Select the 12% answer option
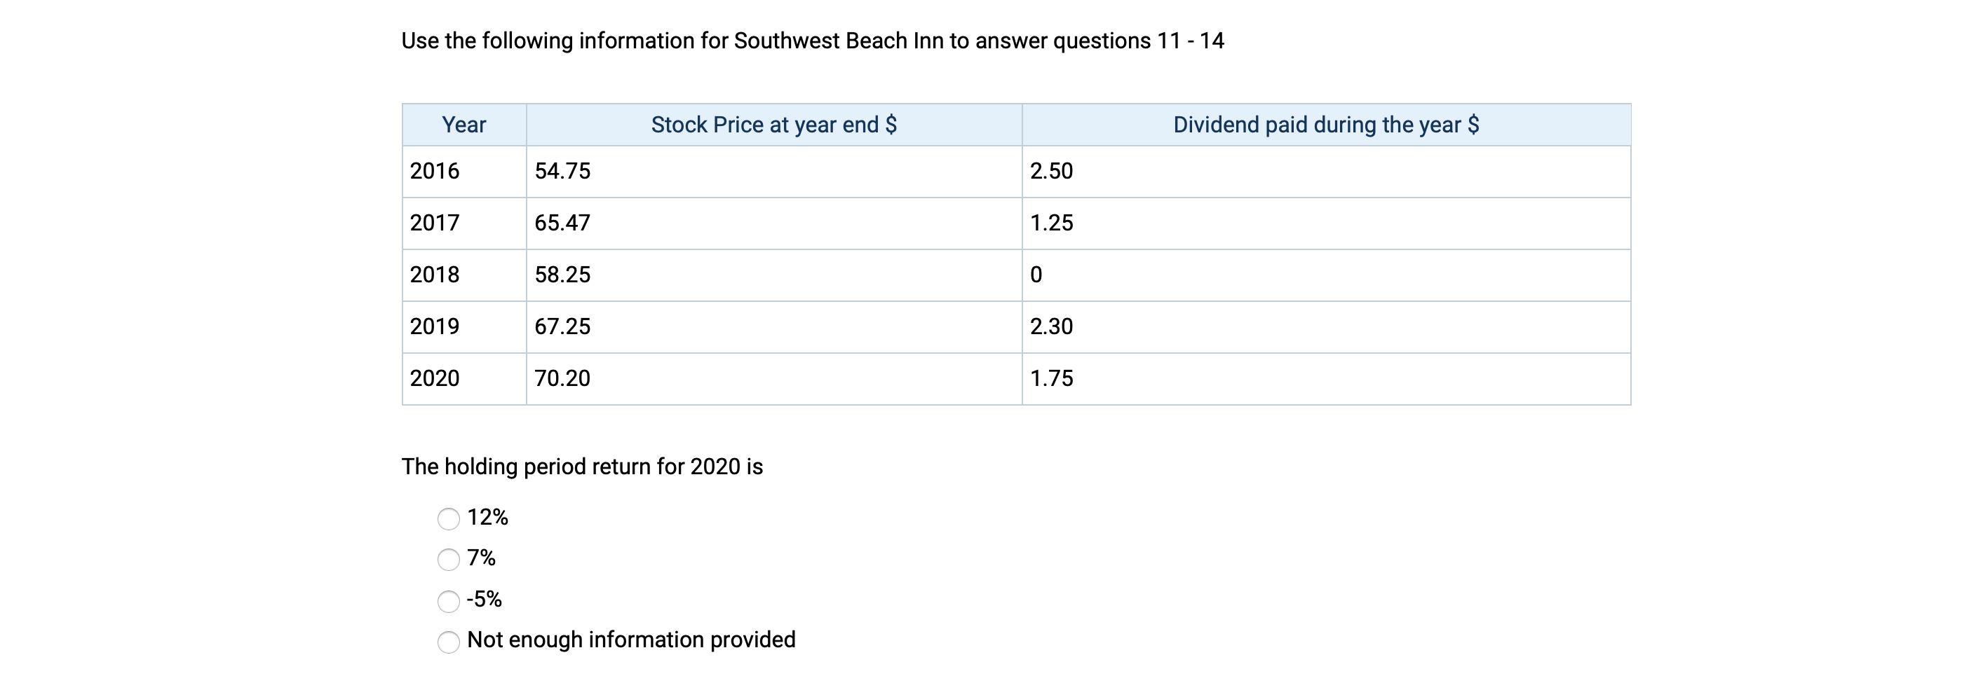Screen dimensions: 1969x683 pyautogui.click(x=449, y=519)
